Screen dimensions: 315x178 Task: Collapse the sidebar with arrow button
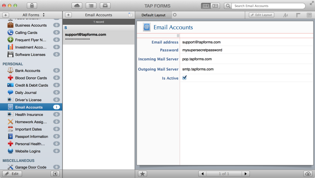click(55, 174)
